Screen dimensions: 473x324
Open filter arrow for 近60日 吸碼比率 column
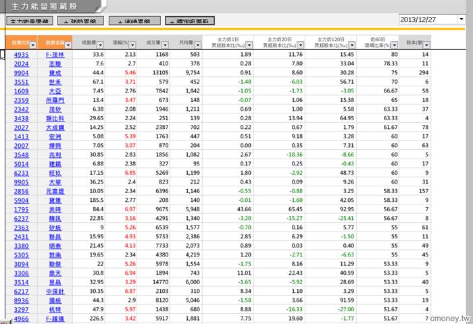(394, 45)
